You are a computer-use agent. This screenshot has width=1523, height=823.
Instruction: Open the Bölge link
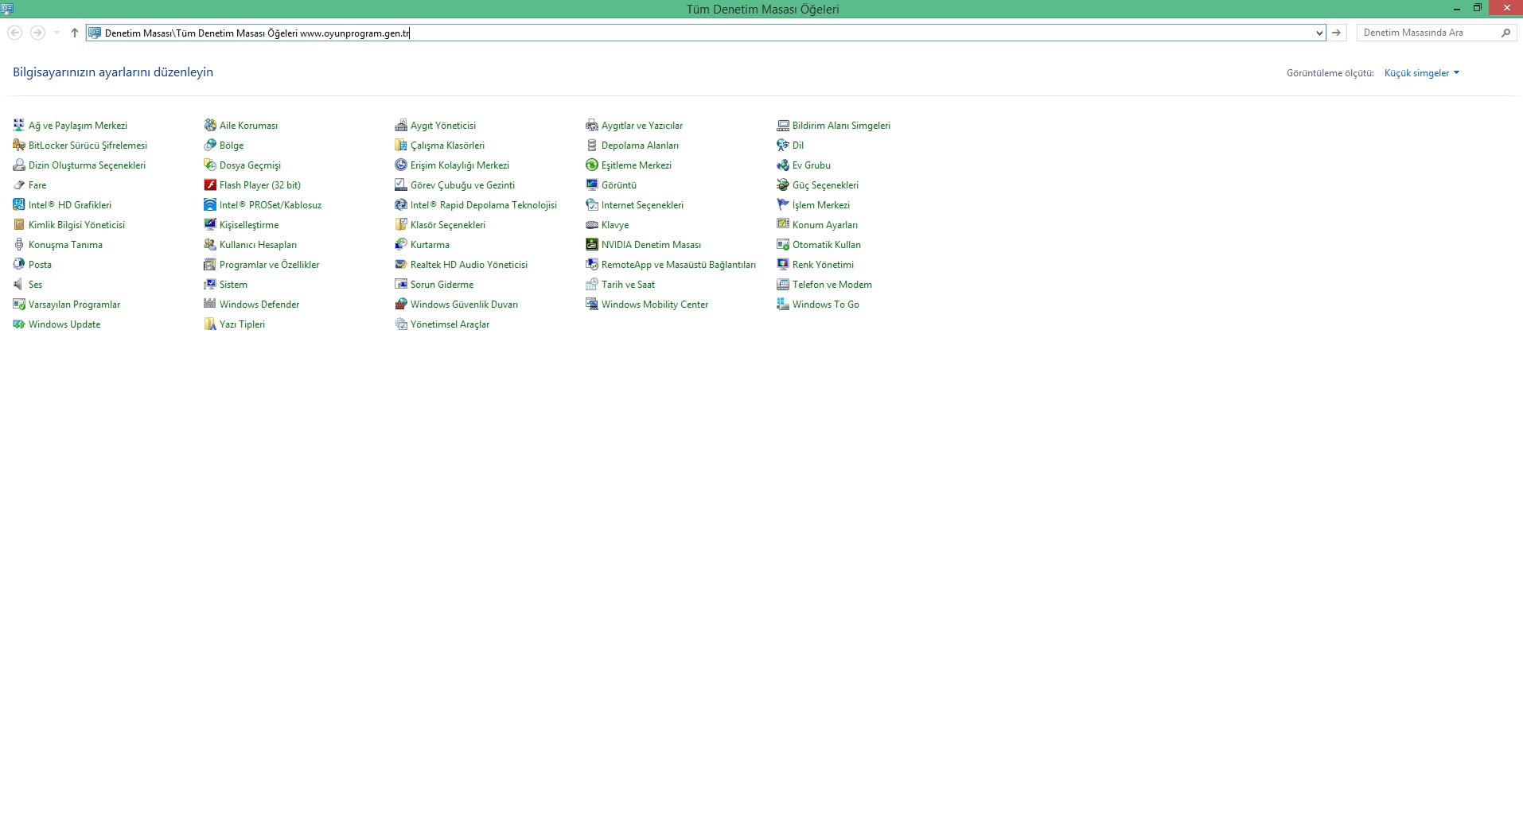point(232,146)
